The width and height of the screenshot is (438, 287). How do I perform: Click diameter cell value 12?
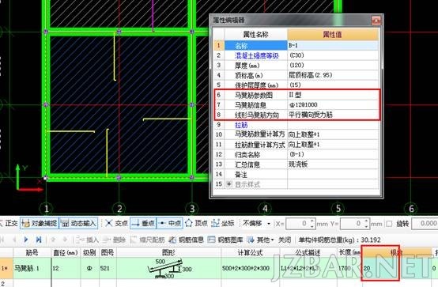66,268
